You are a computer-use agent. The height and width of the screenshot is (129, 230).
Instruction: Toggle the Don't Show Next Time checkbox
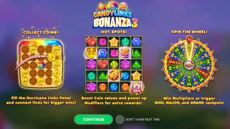(x=120, y=120)
